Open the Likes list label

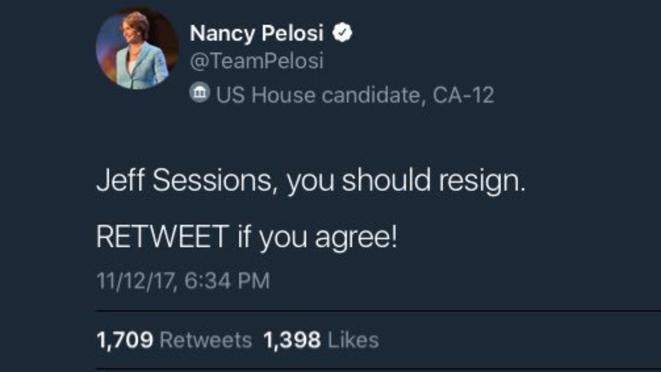pos(353,340)
